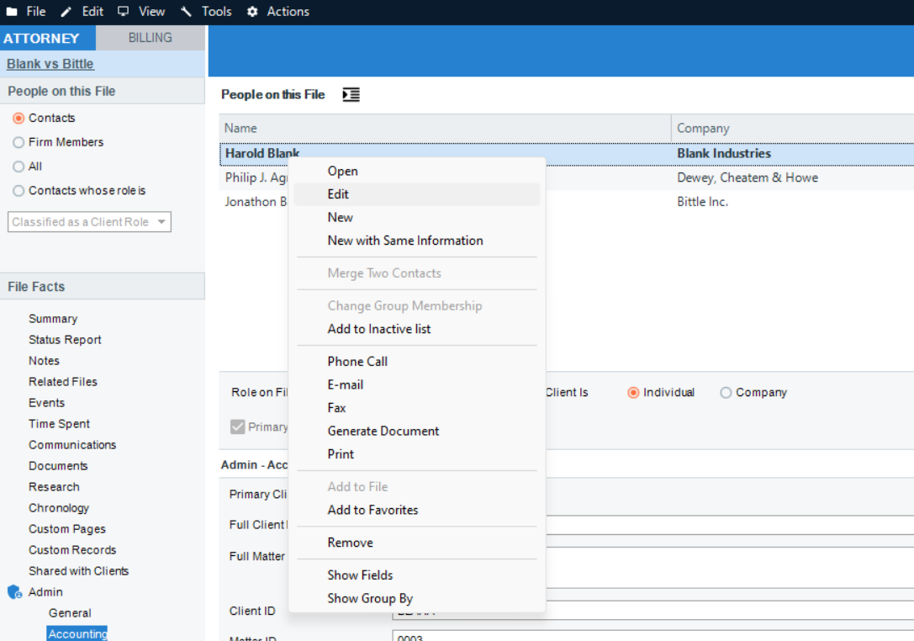Viewport: 914px width, 641px height.
Task: Click the list icon beside People on this File
Action: coord(351,94)
